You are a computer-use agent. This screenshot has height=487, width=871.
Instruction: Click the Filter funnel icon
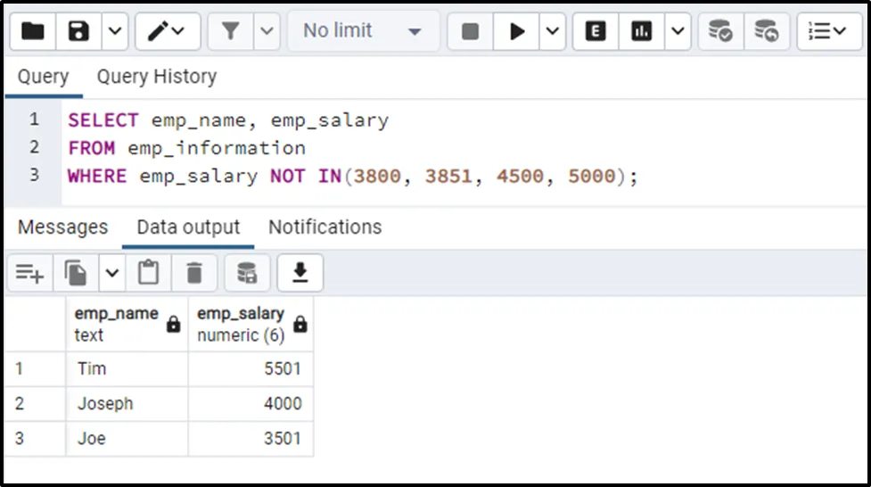[231, 31]
